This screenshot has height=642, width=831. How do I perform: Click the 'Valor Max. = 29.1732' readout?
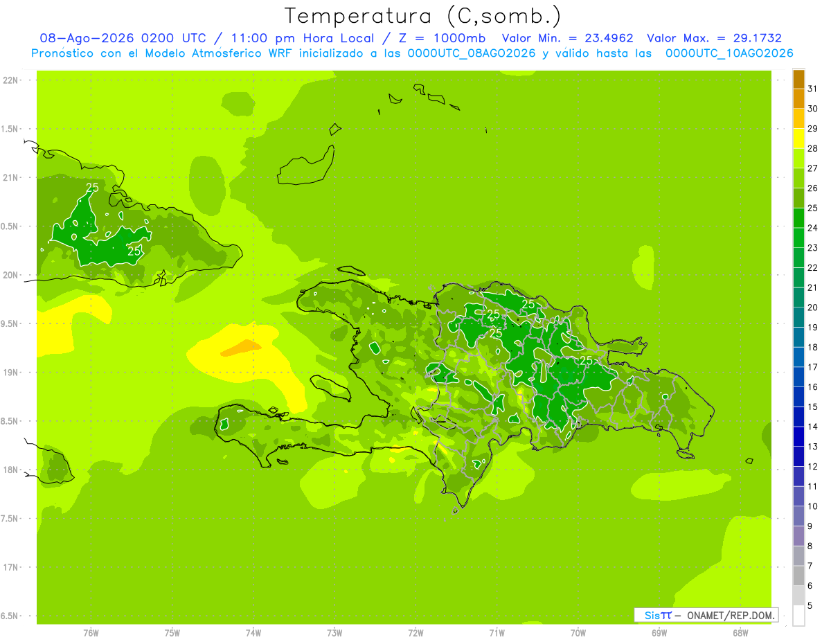[714, 38]
